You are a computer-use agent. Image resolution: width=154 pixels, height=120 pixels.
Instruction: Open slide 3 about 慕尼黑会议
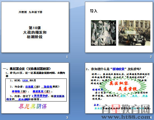35,88
